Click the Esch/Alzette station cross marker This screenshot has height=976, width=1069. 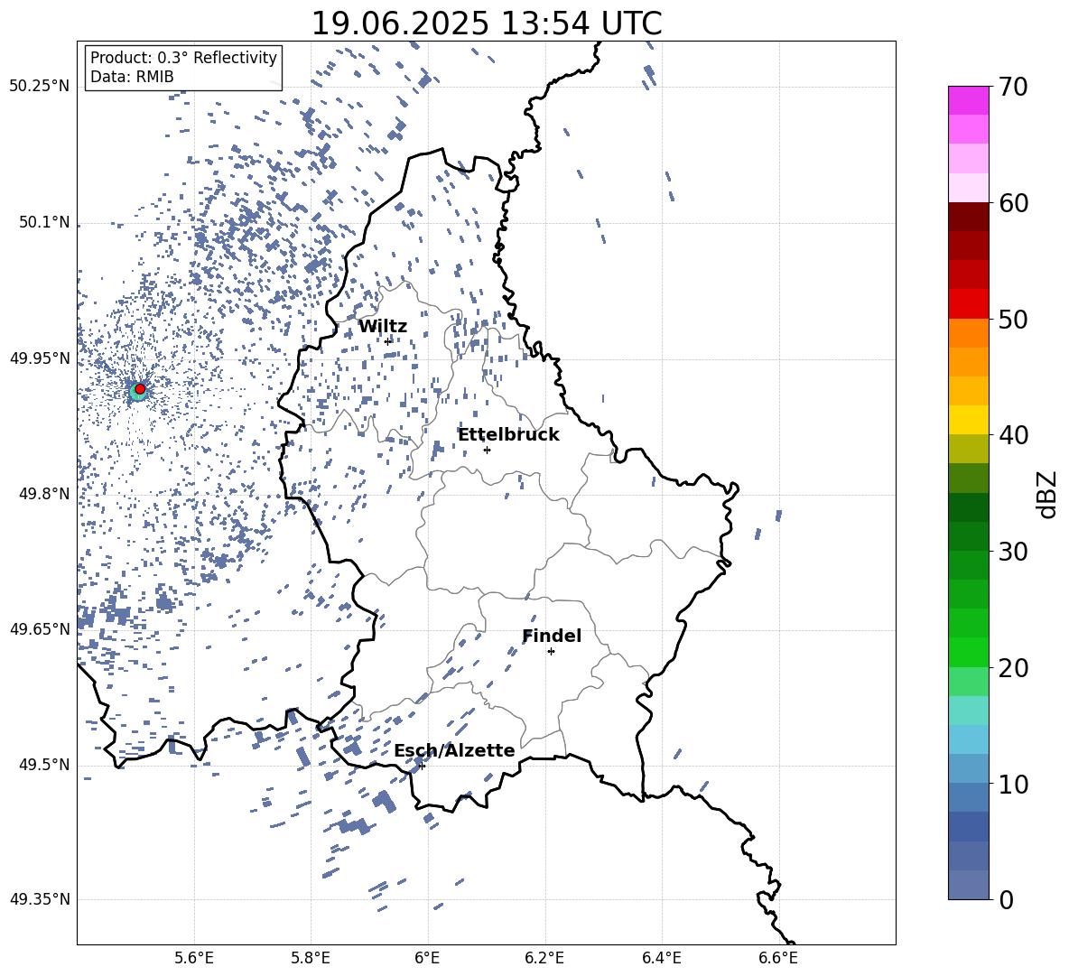point(422,766)
